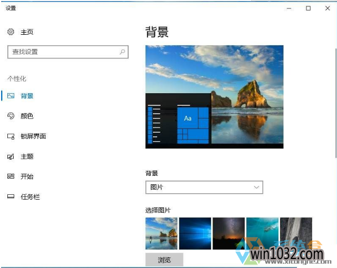
Task: Open 主题 via its brush icon
Action: tap(11, 156)
